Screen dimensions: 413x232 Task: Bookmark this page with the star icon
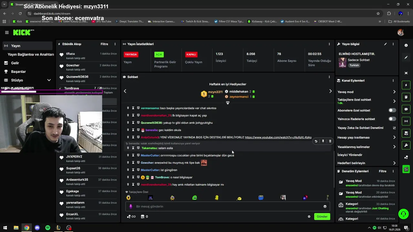(x=378, y=14)
